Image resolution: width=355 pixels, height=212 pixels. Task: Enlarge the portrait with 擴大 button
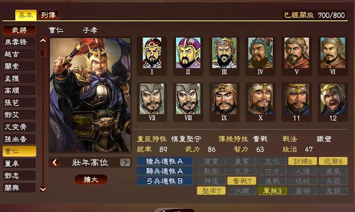pyautogui.click(x=91, y=180)
